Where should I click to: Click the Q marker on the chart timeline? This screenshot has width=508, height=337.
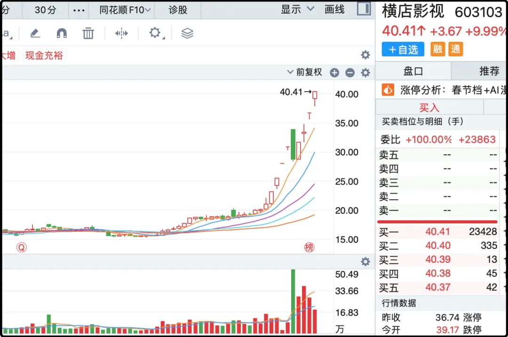pos(21,247)
